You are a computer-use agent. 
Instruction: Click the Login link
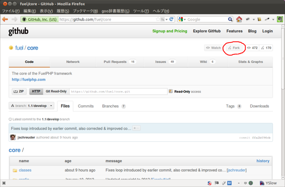268,31
